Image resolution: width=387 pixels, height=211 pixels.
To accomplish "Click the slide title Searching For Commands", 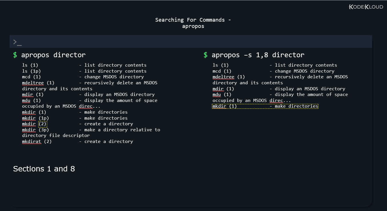I will [x=193, y=20].
